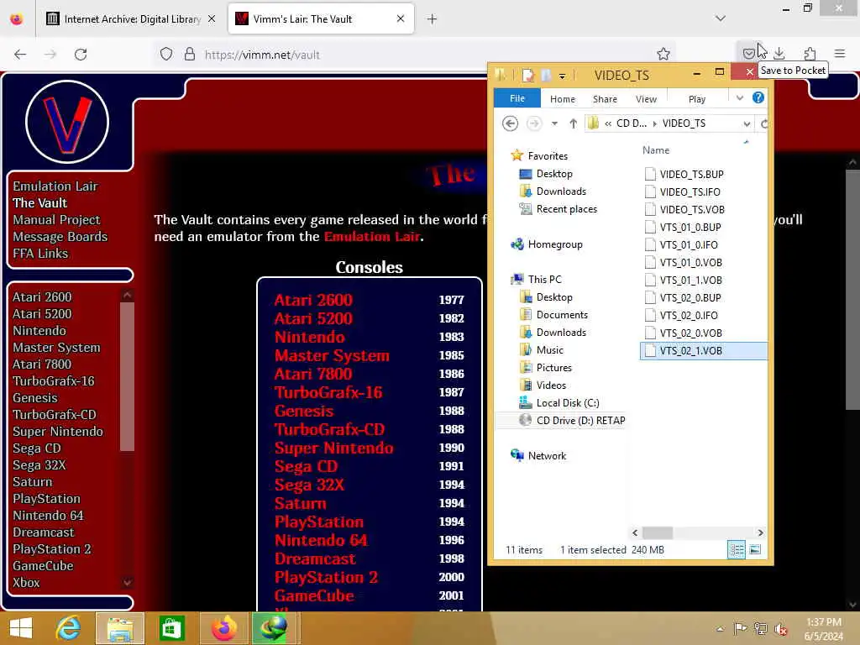The height and width of the screenshot is (645, 860).
Task: Refresh the VIDEO_TS folder view
Action: coord(764,123)
